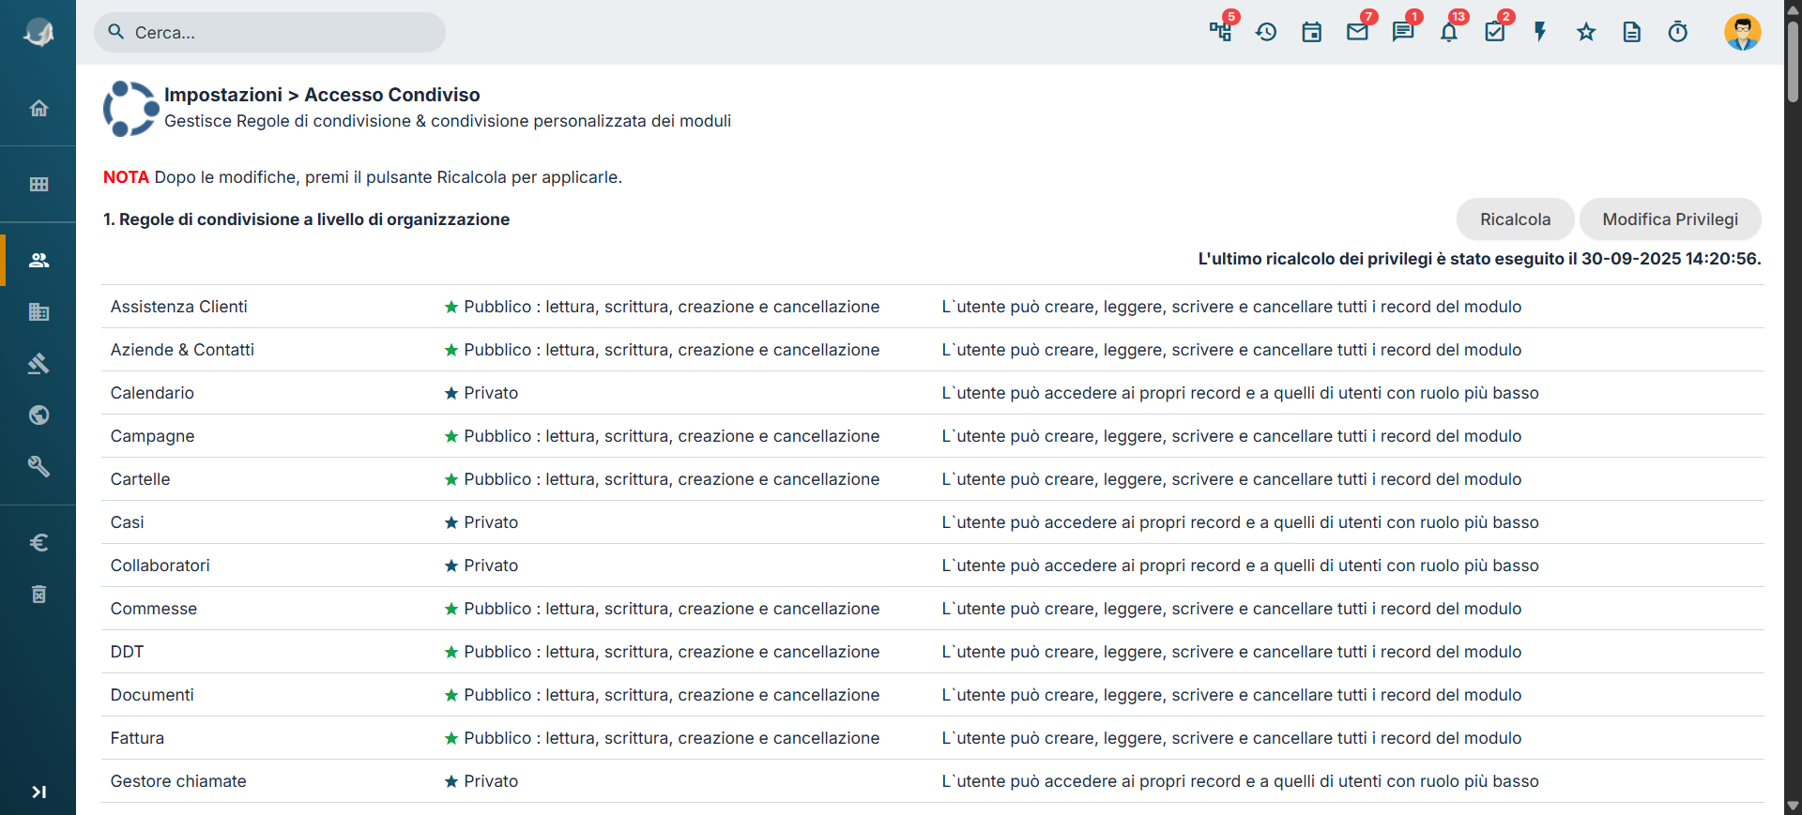Open the chat messages icon with badge 1
Image resolution: width=1802 pixels, height=815 pixels.
coord(1403,32)
